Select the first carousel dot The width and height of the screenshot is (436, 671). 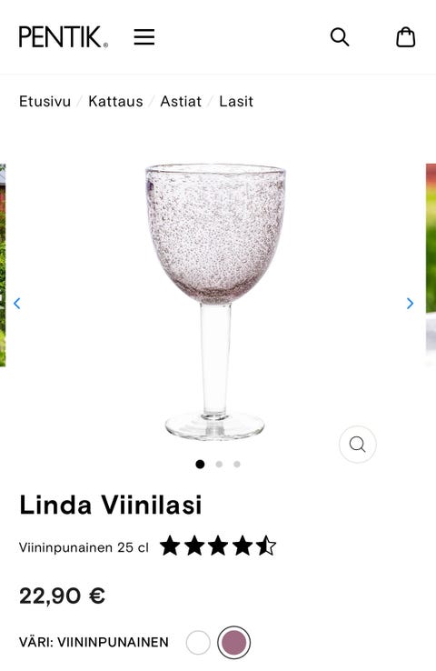(x=200, y=465)
